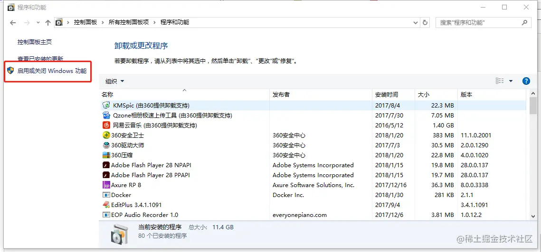
Task: Sort by the 名称 column header
Action: tap(184, 94)
